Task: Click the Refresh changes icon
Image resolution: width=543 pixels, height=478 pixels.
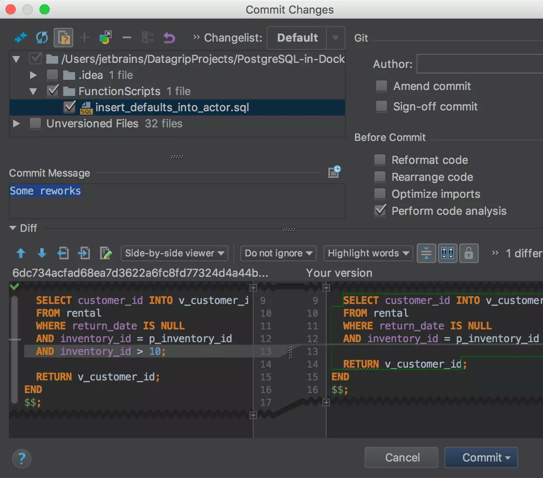Action: coord(42,38)
